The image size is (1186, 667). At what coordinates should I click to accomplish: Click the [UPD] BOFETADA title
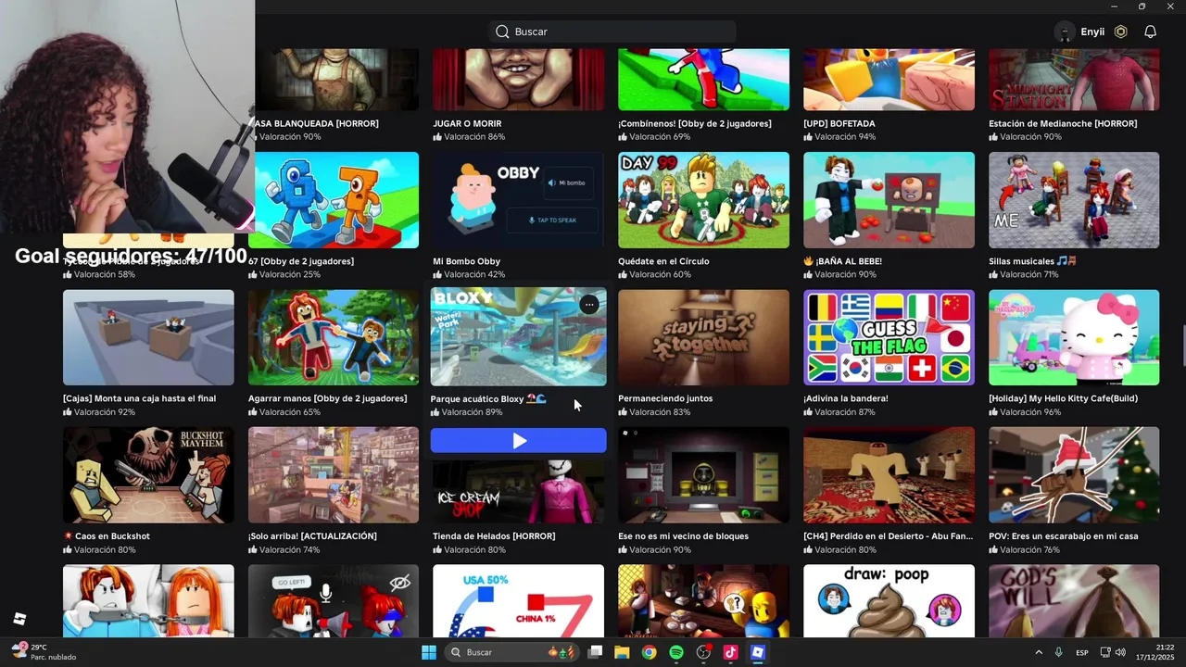coord(839,123)
